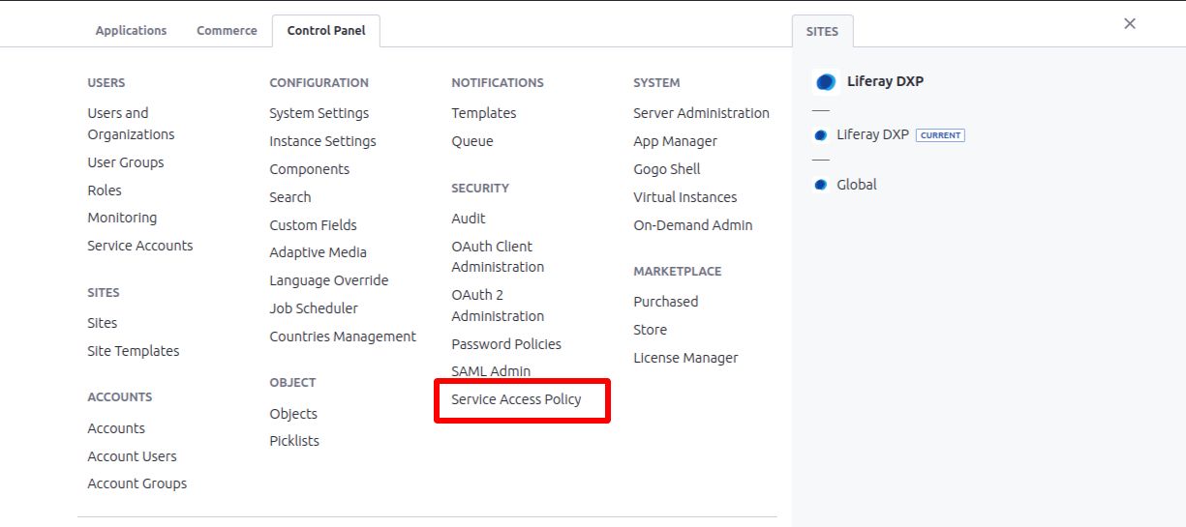Image resolution: width=1186 pixels, height=527 pixels.
Task: Click the Liferay DXP heading in Sites panel
Action: click(885, 81)
